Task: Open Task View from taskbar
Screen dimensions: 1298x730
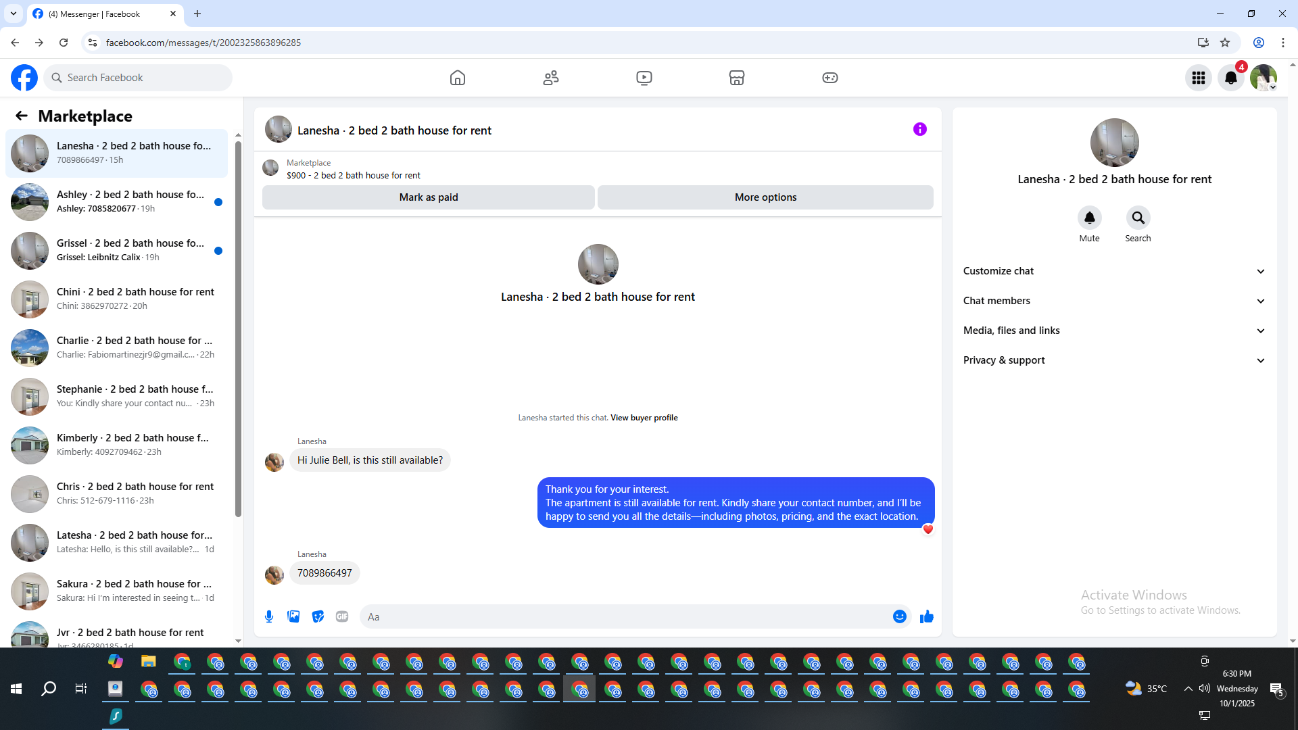Action: click(x=81, y=689)
